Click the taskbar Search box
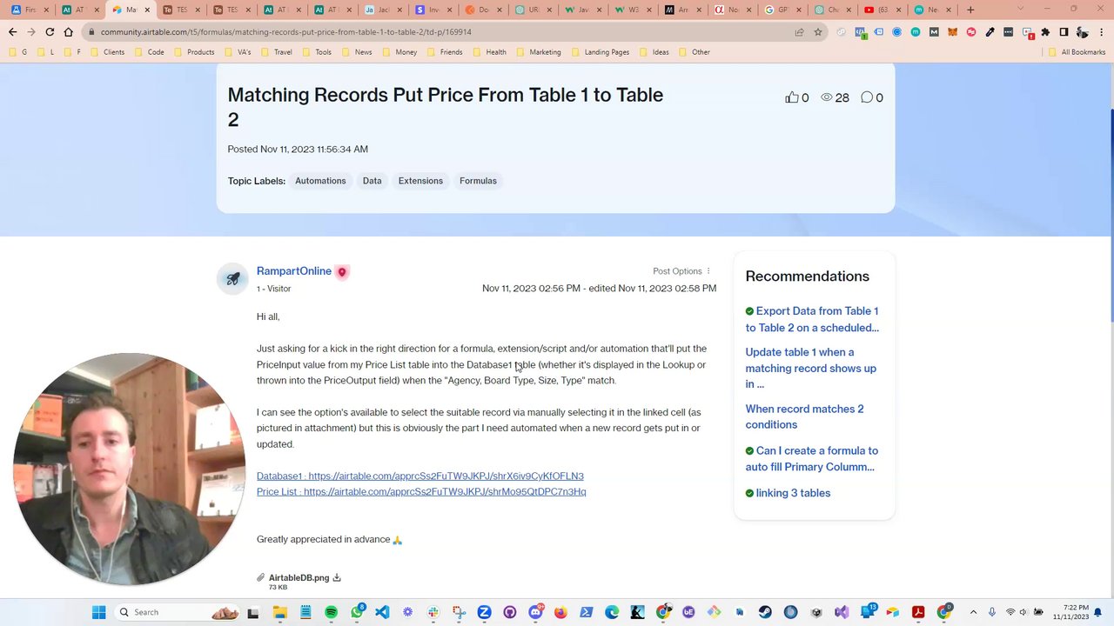Viewport: 1114px width, 626px height. pos(178,612)
